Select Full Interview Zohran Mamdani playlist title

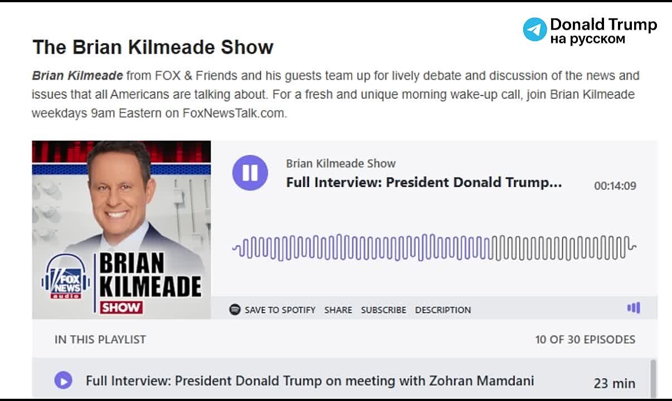[x=310, y=381]
